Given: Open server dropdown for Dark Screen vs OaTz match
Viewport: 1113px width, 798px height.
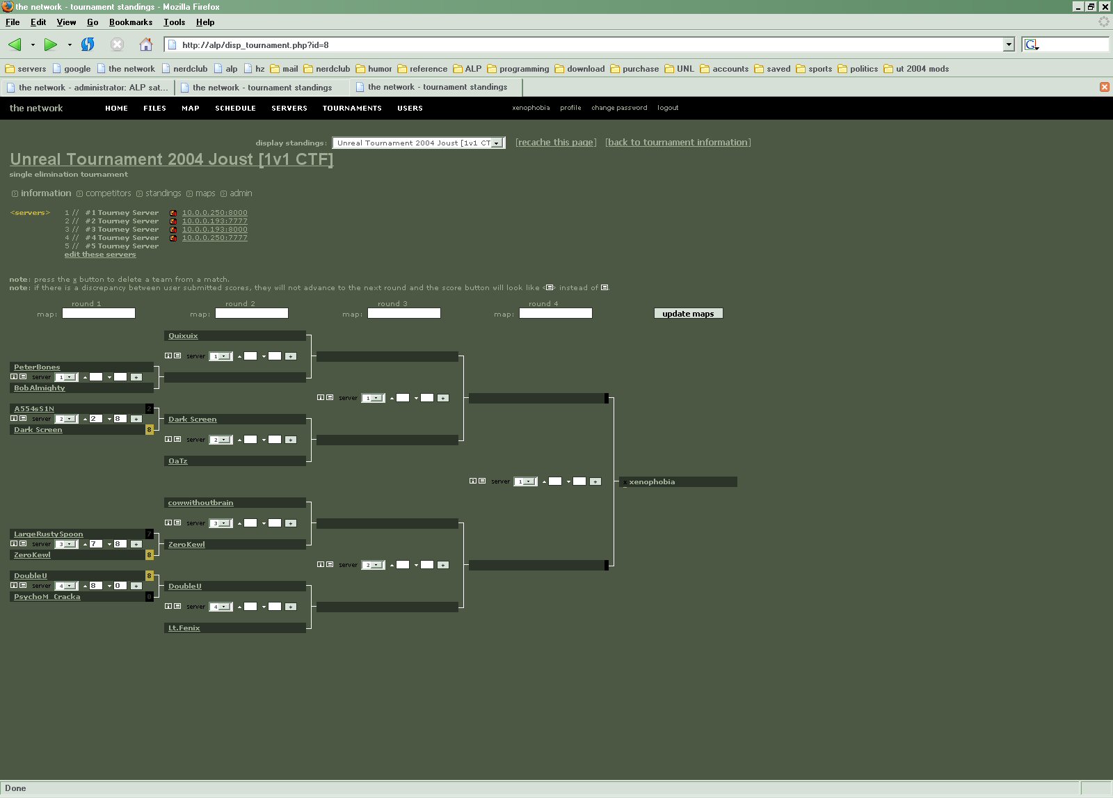Looking at the screenshot, I should [x=221, y=440].
